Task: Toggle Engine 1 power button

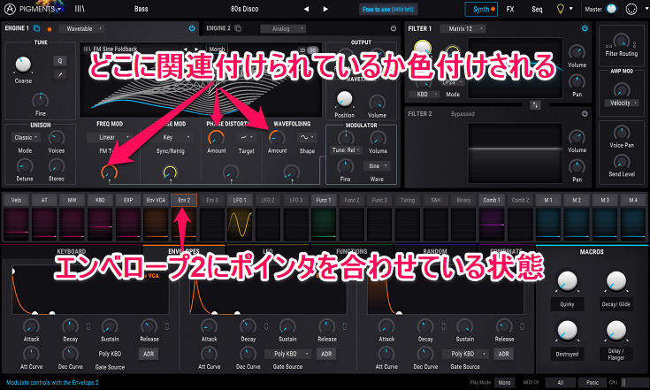Action: tap(192, 28)
